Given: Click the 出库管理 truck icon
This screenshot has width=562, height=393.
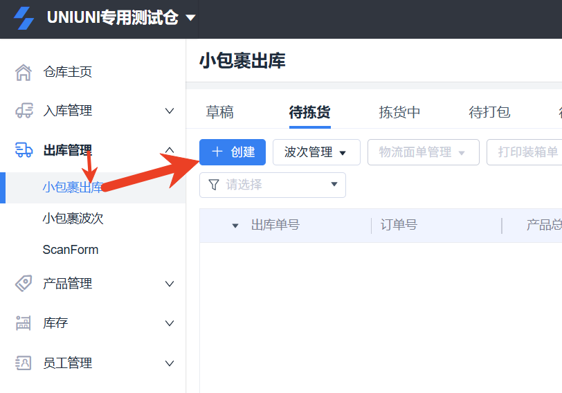Looking at the screenshot, I should pyautogui.click(x=24, y=149).
